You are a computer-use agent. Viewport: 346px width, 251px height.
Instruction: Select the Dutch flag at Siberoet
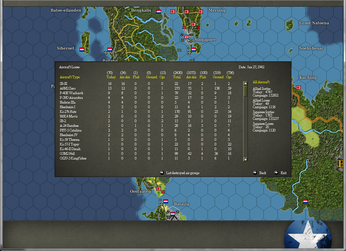click(82, 50)
